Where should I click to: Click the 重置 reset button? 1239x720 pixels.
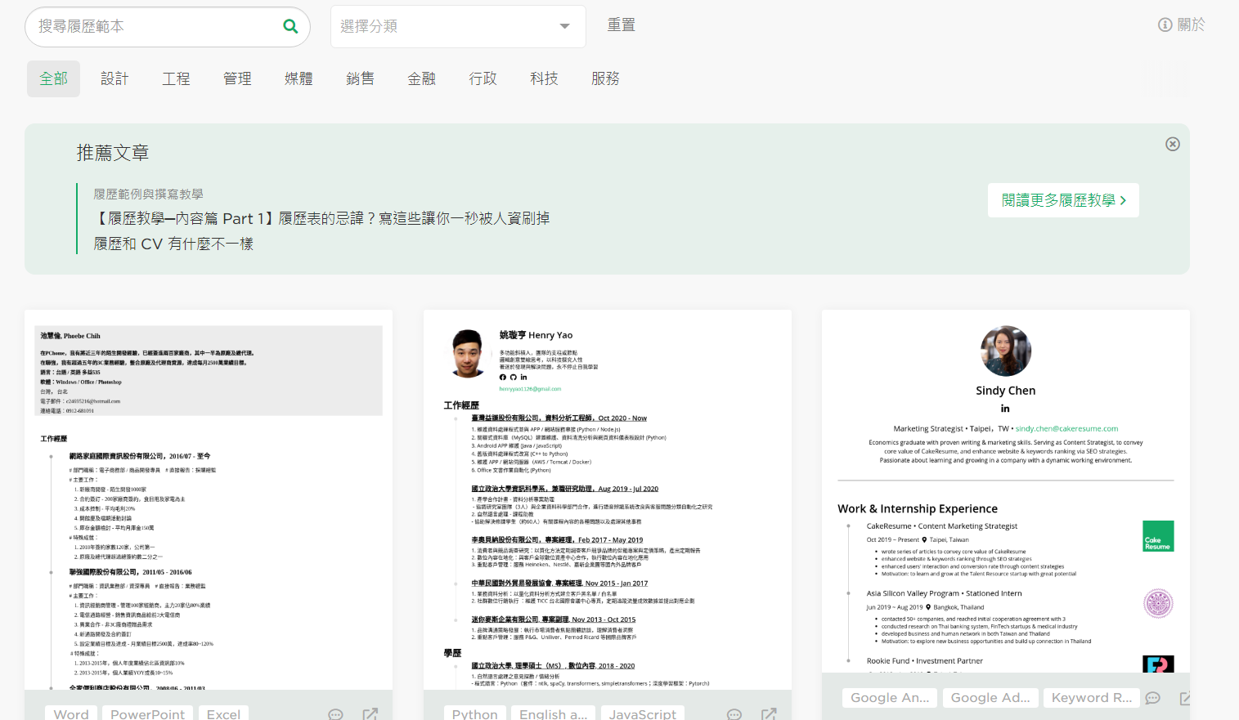621,25
